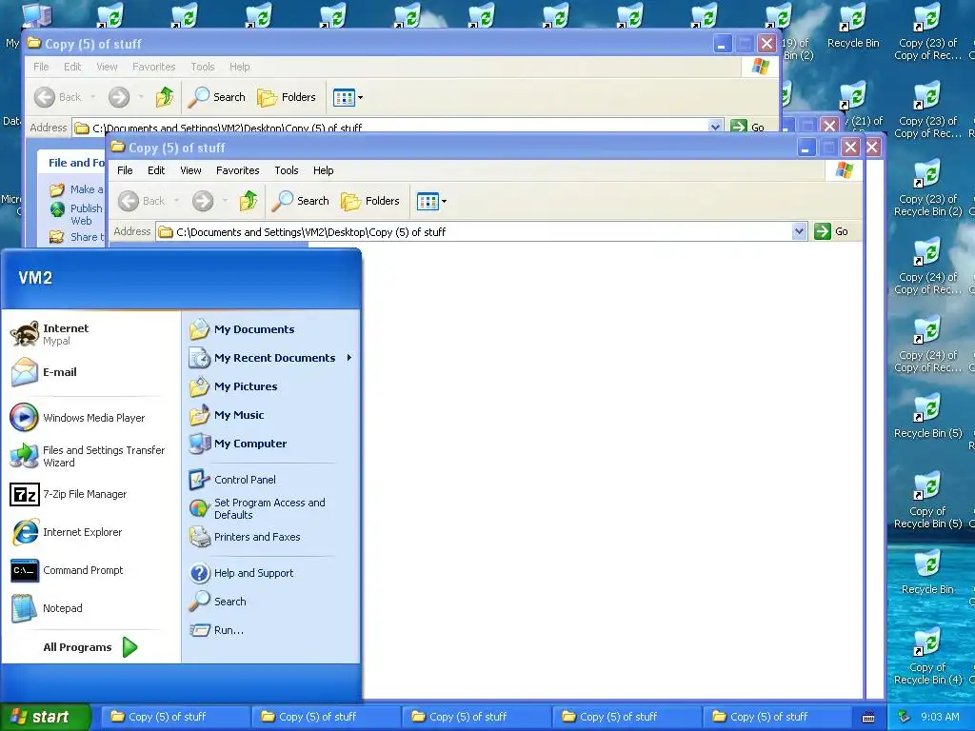
Task: Open Forward history dropdown arrow in front window
Action: [225, 201]
